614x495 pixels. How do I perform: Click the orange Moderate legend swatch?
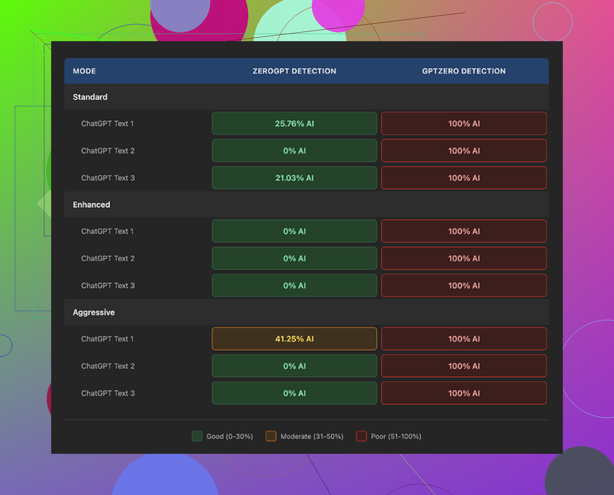pos(271,436)
